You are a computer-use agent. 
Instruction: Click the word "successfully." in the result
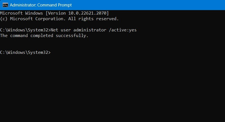point(73,36)
